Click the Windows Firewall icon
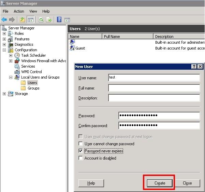This screenshot has height=192, width=205. point(17,61)
